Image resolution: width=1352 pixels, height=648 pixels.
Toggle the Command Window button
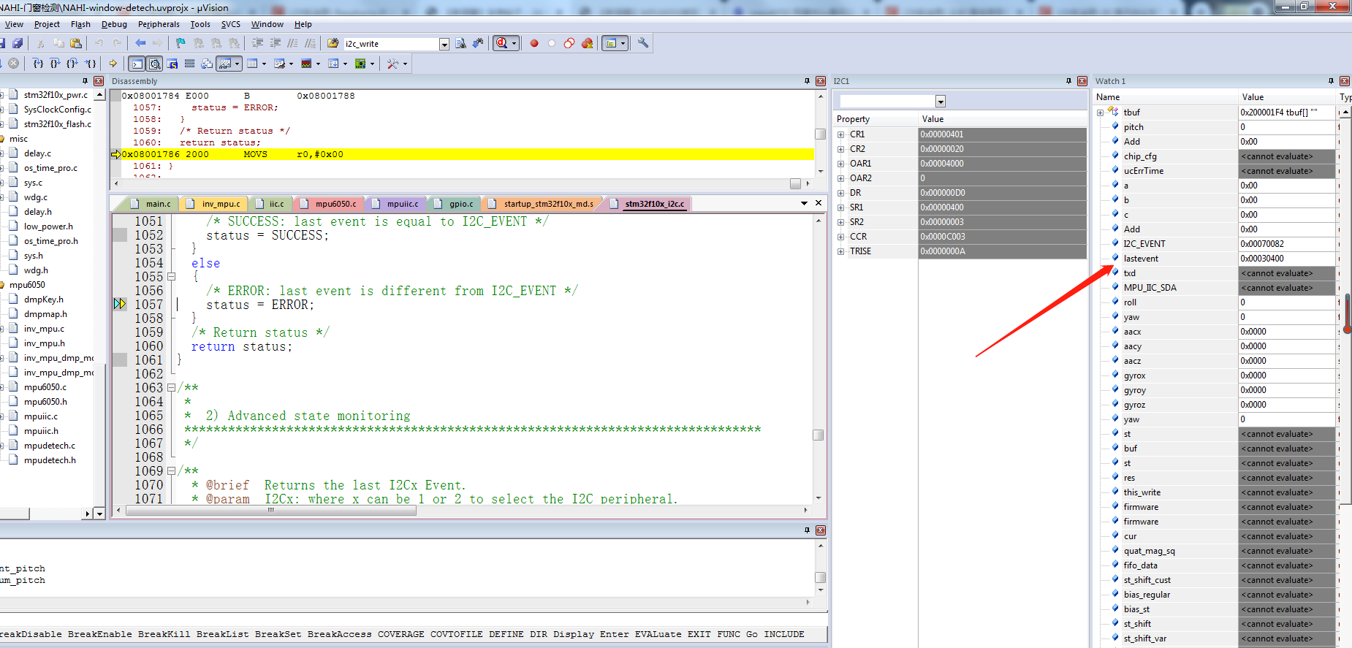137,64
